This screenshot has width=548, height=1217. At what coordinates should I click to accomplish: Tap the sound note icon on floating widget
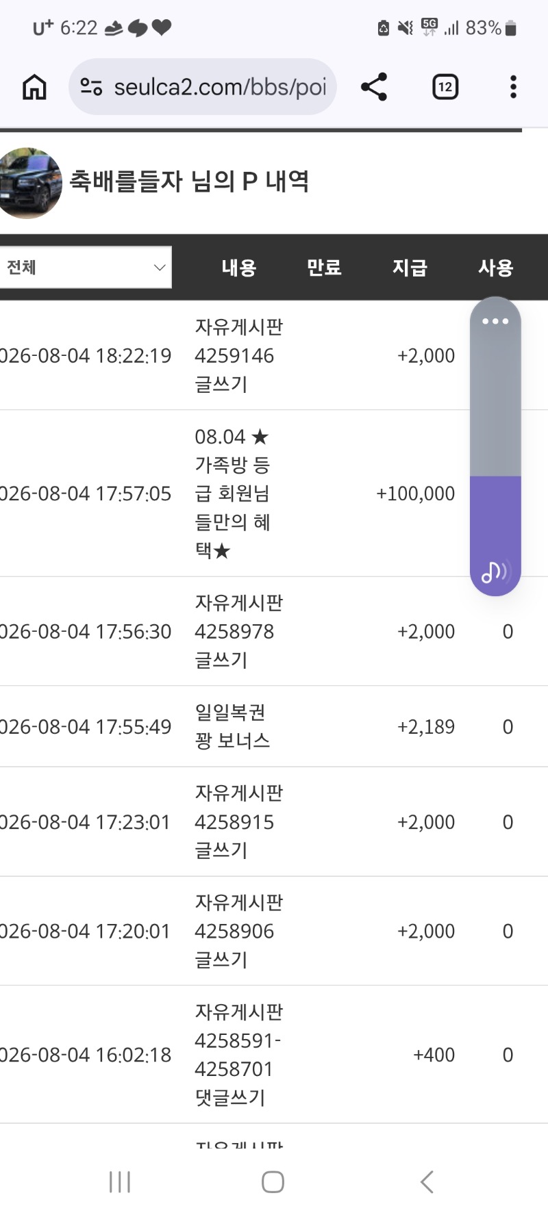(x=495, y=572)
